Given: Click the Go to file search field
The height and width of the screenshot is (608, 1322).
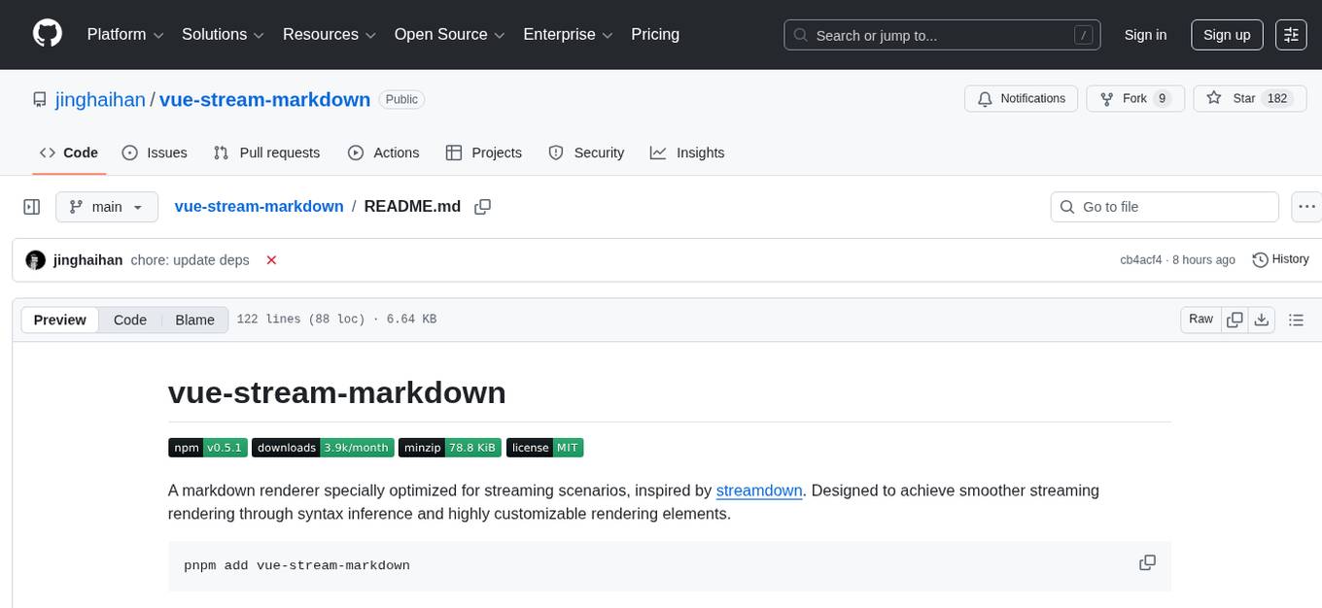Looking at the screenshot, I should click(x=1164, y=206).
